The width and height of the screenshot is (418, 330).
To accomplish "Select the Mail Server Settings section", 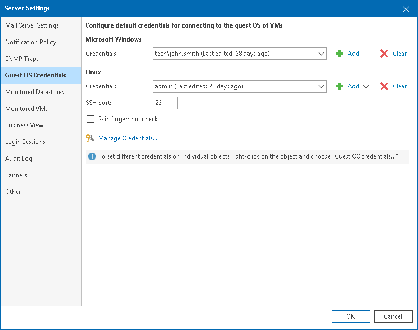I will (x=33, y=25).
